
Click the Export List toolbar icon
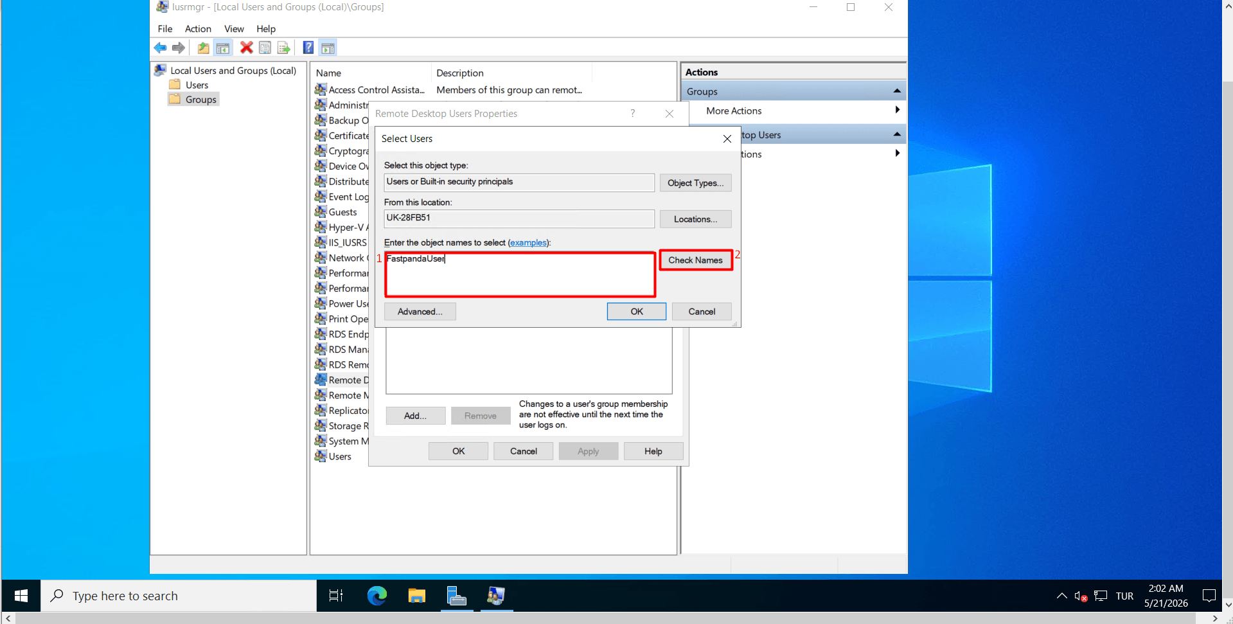coord(283,48)
